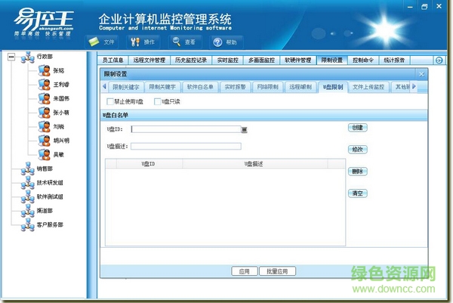Switch to the 员工信息 tab

point(112,60)
